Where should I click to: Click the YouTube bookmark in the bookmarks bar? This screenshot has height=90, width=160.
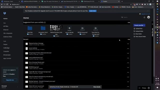click(115, 7)
